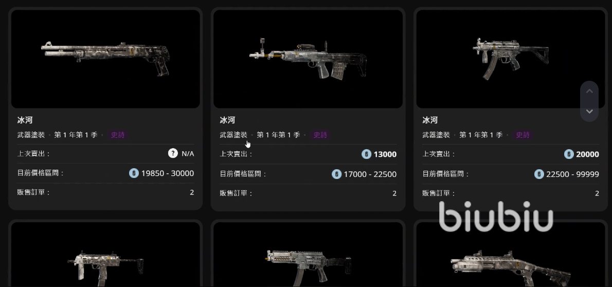The image size is (612, 287).
Task: Click the credit icon next to 13000
Action: (x=366, y=154)
